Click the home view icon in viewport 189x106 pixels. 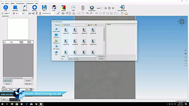tap(185, 50)
